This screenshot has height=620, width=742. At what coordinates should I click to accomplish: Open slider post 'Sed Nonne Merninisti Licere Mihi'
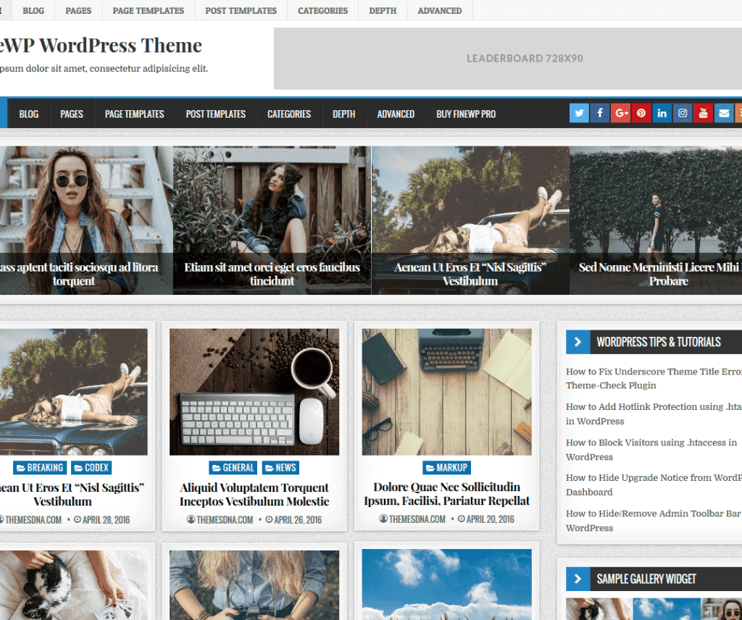click(656, 220)
